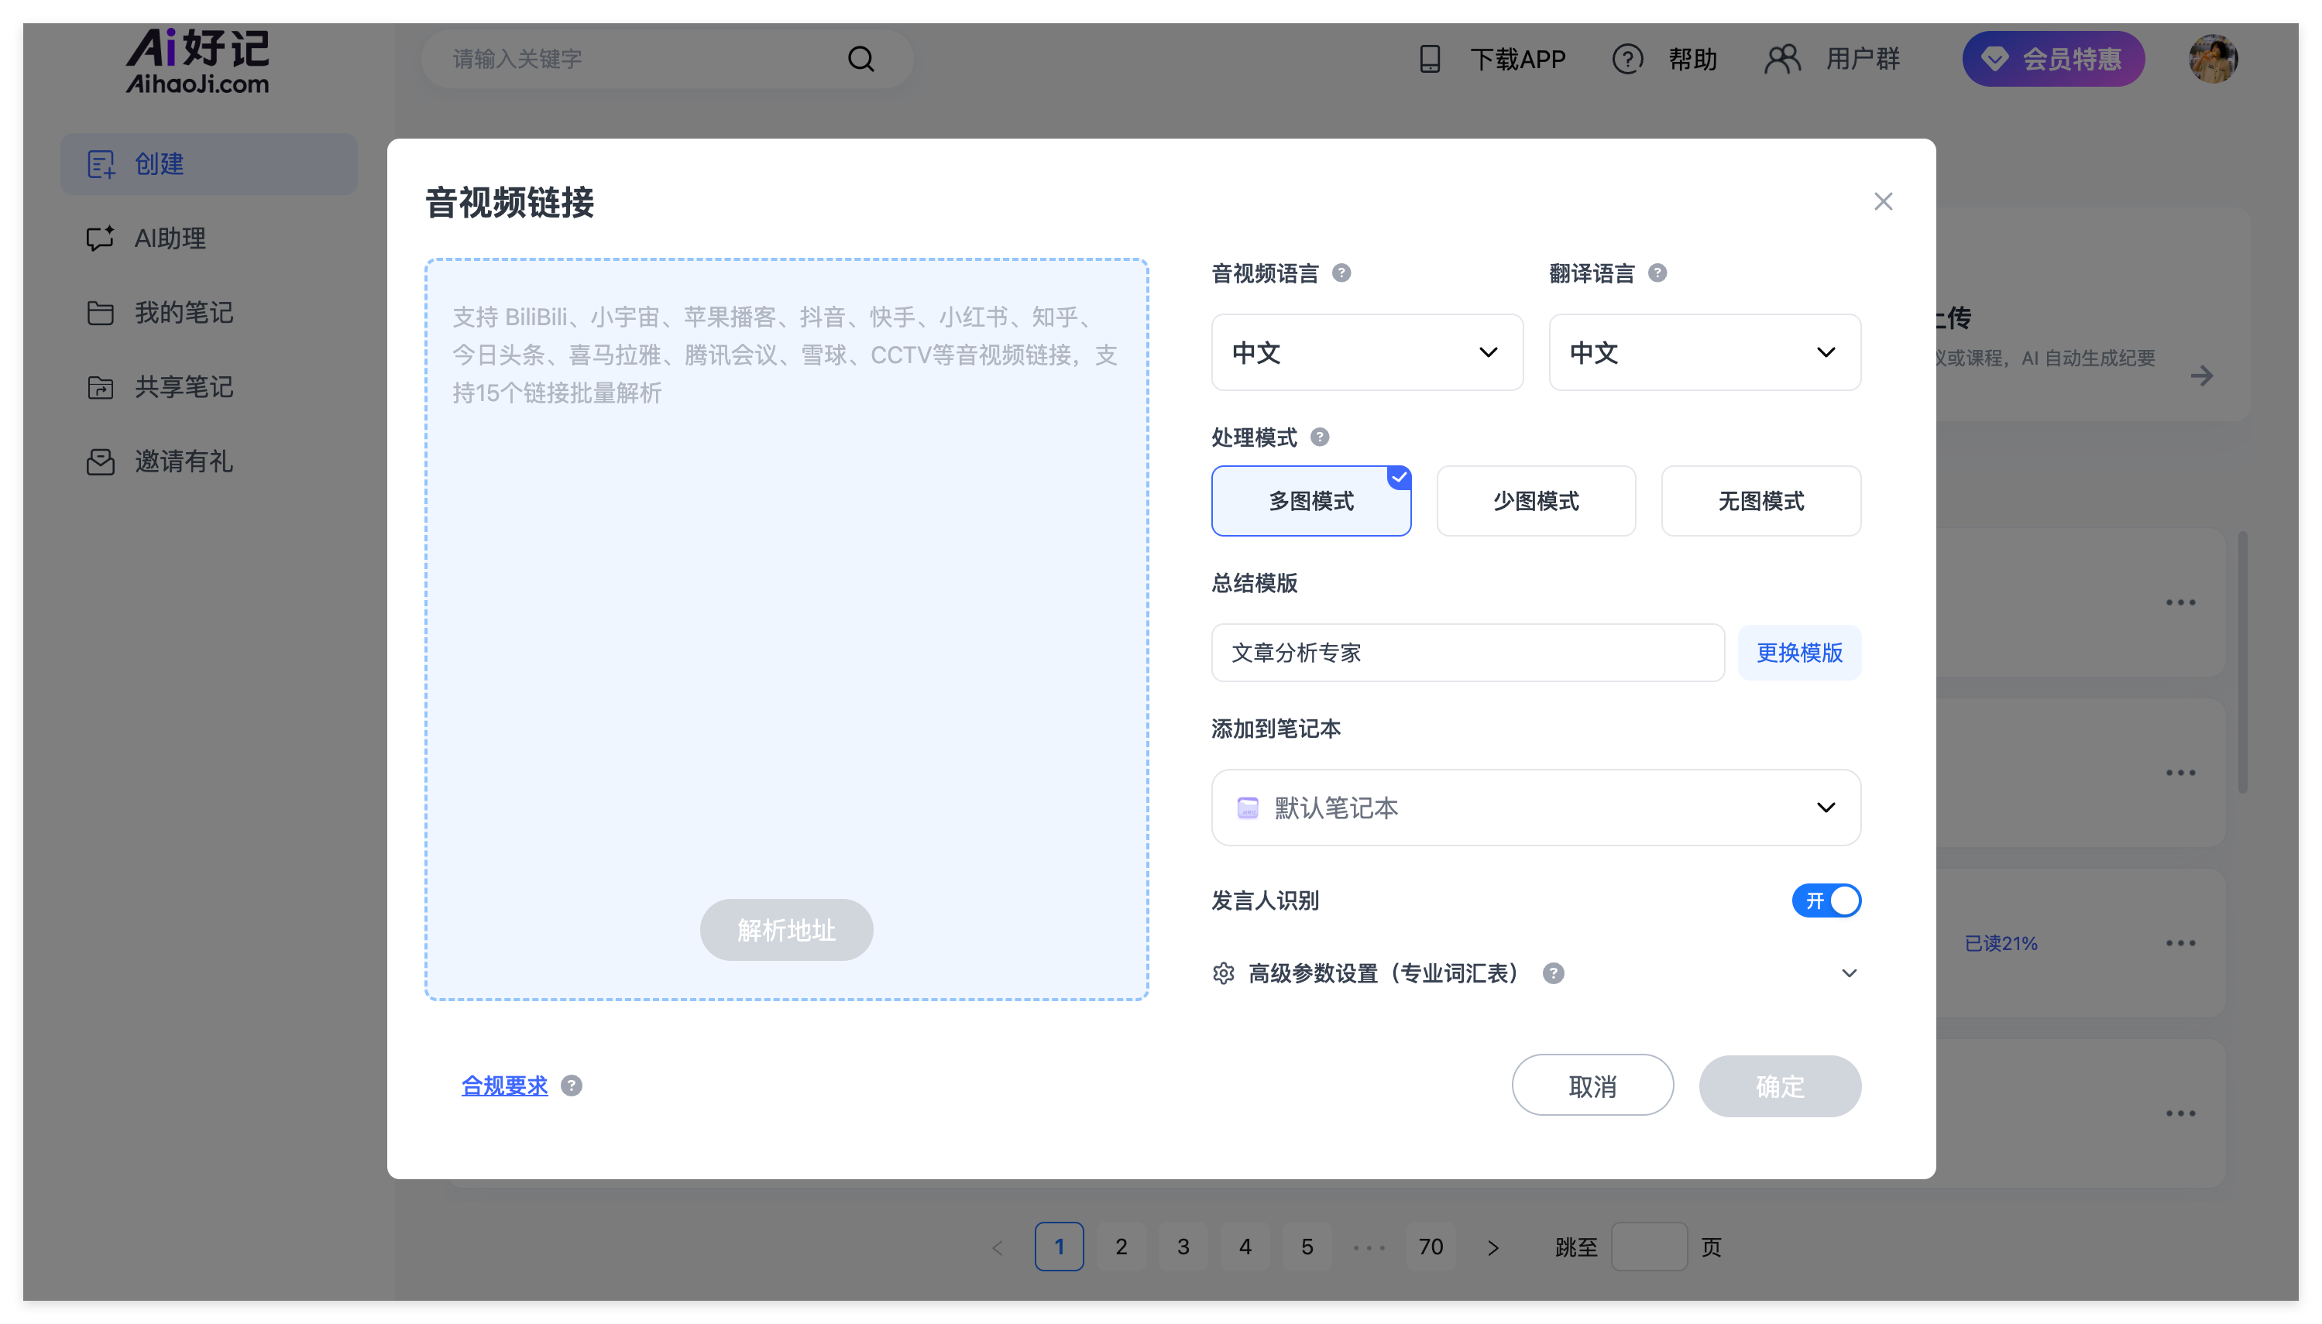This screenshot has height=1324, width=2322.
Task: Open the 翻译语言 dropdown
Action: 1705,352
